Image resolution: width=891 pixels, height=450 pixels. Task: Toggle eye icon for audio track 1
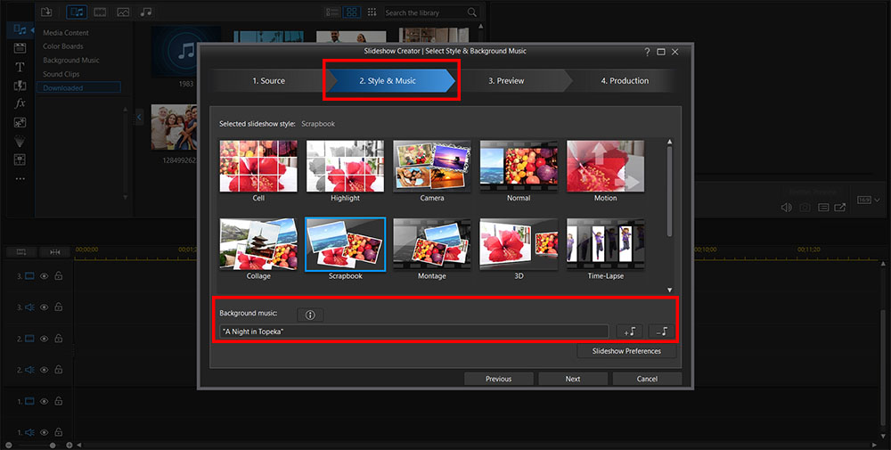(x=44, y=432)
